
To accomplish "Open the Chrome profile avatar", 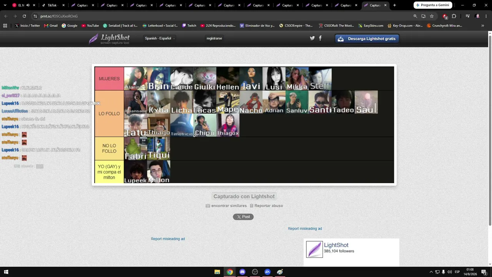I will pos(477,16).
